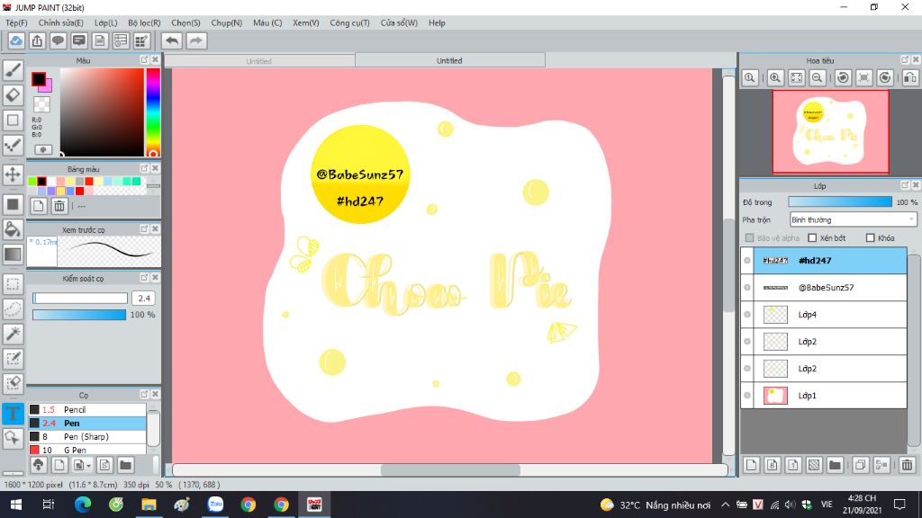Hide the @BabeSunz57 layer
The height and width of the screenshot is (518, 922).
pyautogui.click(x=747, y=288)
